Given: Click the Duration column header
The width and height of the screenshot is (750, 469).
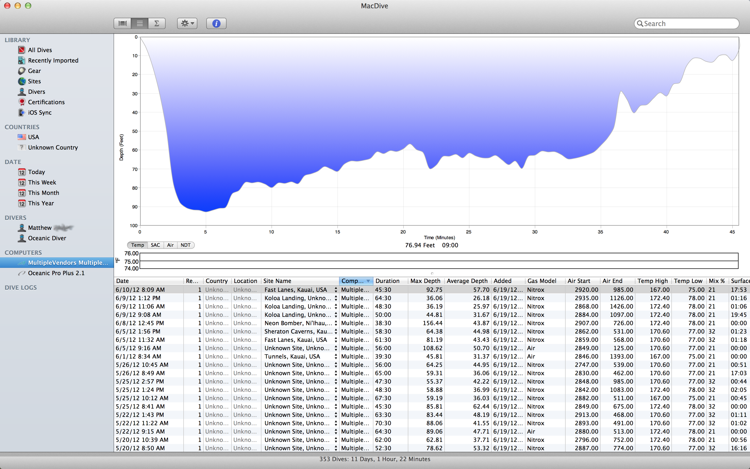Looking at the screenshot, I should (x=387, y=281).
